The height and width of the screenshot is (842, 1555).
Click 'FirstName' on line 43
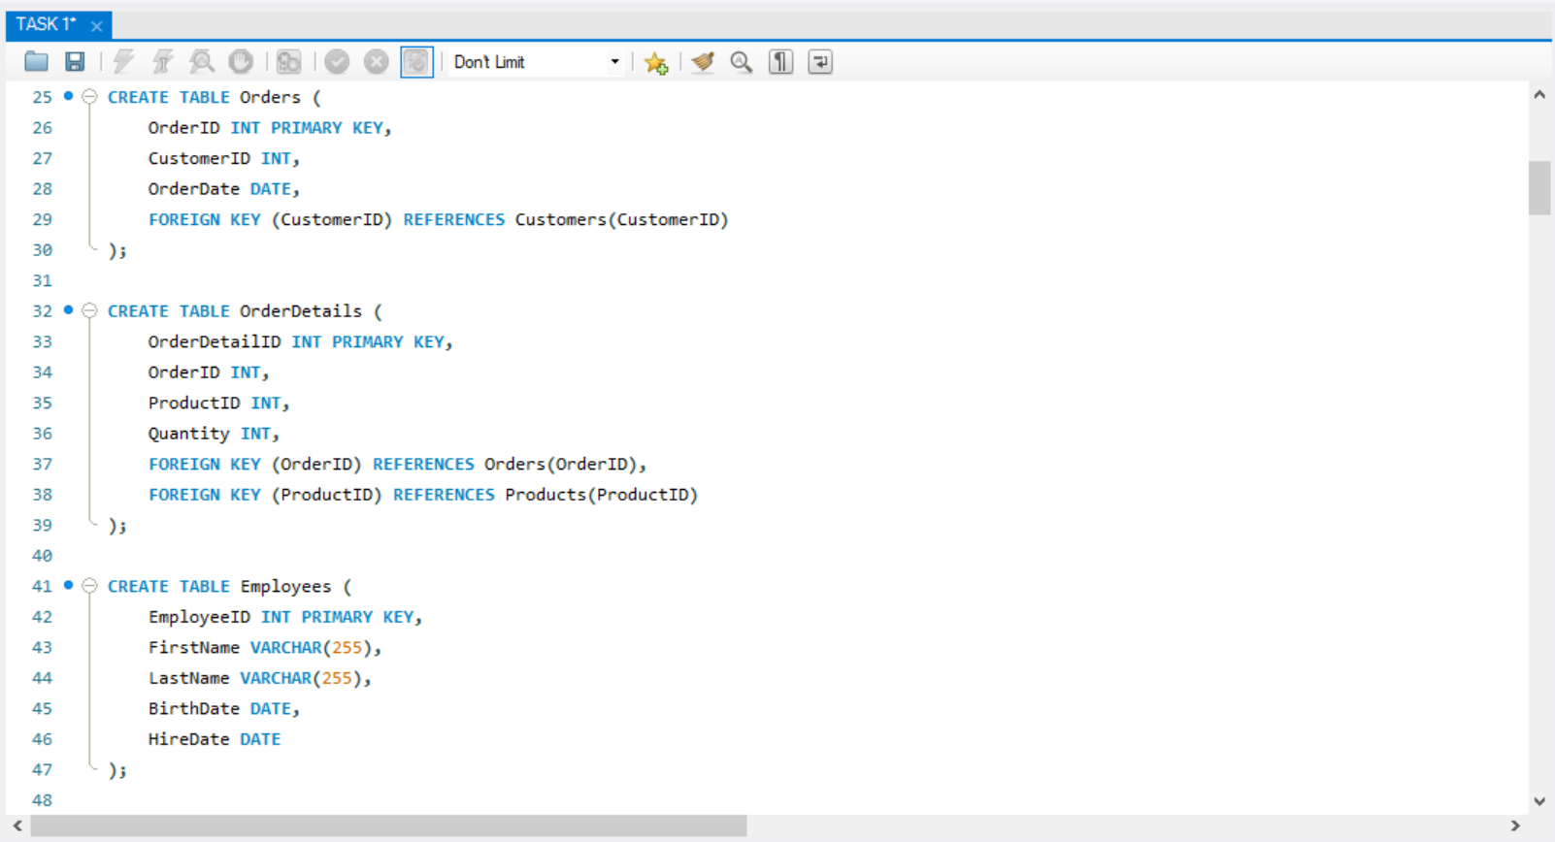(193, 647)
